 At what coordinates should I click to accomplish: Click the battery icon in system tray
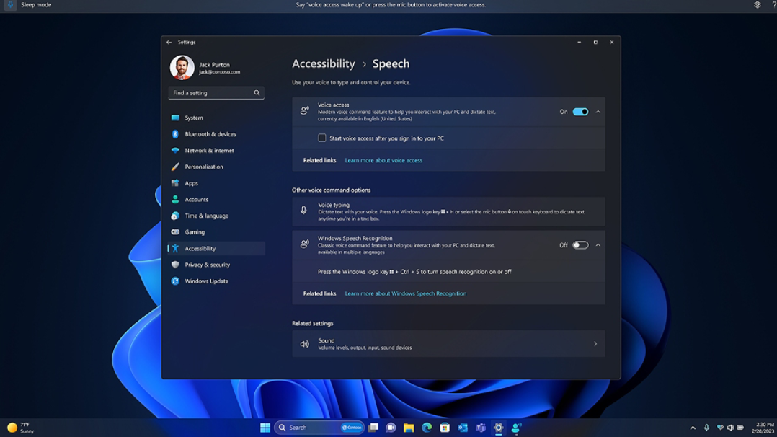point(740,428)
